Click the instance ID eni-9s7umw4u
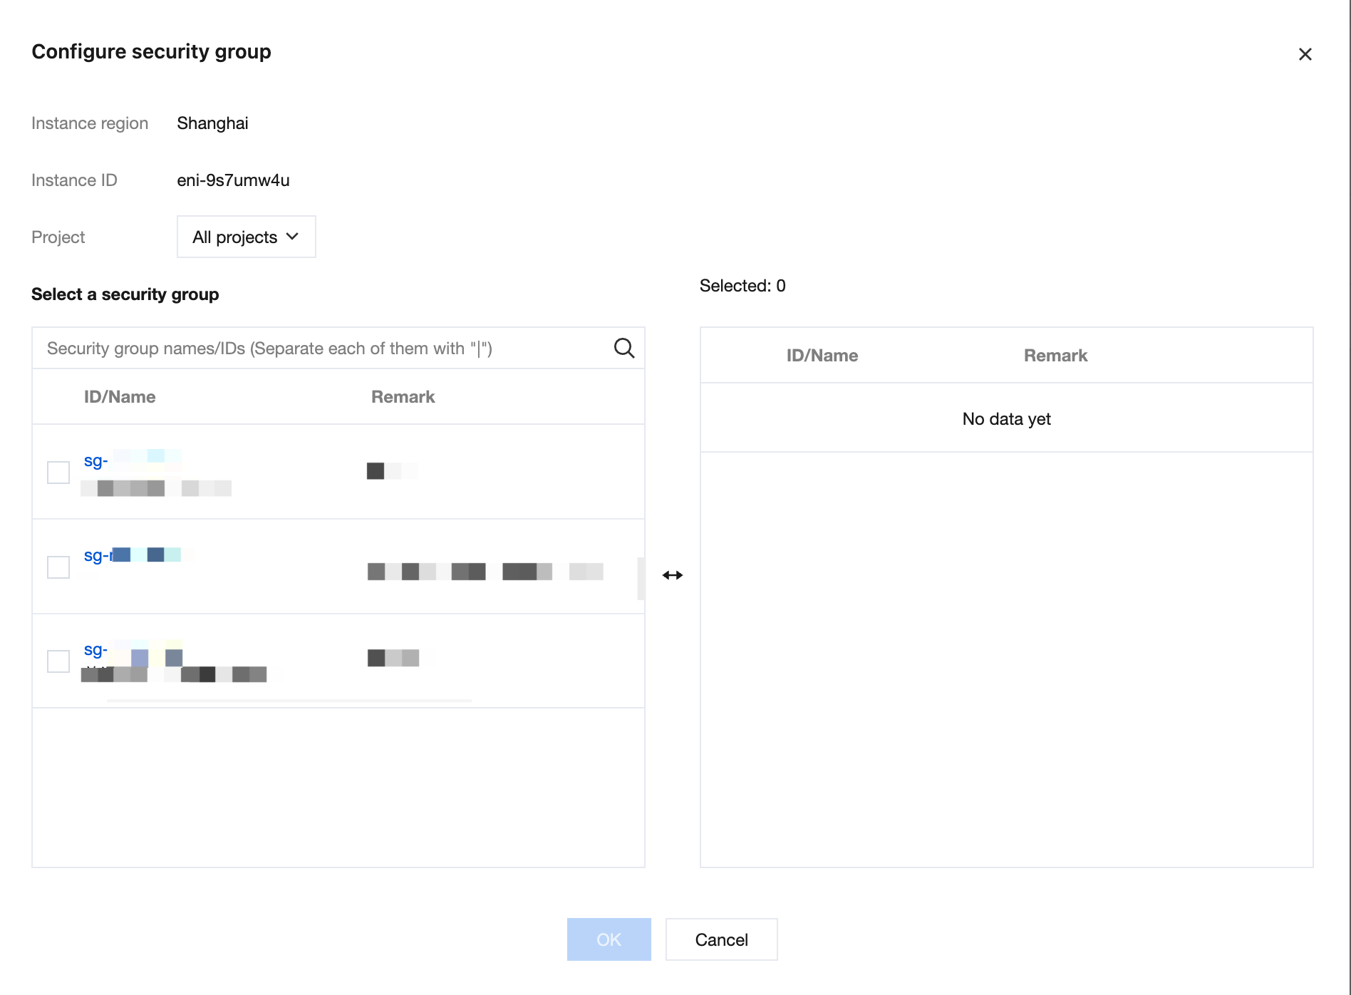Image resolution: width=1351 pixels, height=995 pixels. coord(233,180)
